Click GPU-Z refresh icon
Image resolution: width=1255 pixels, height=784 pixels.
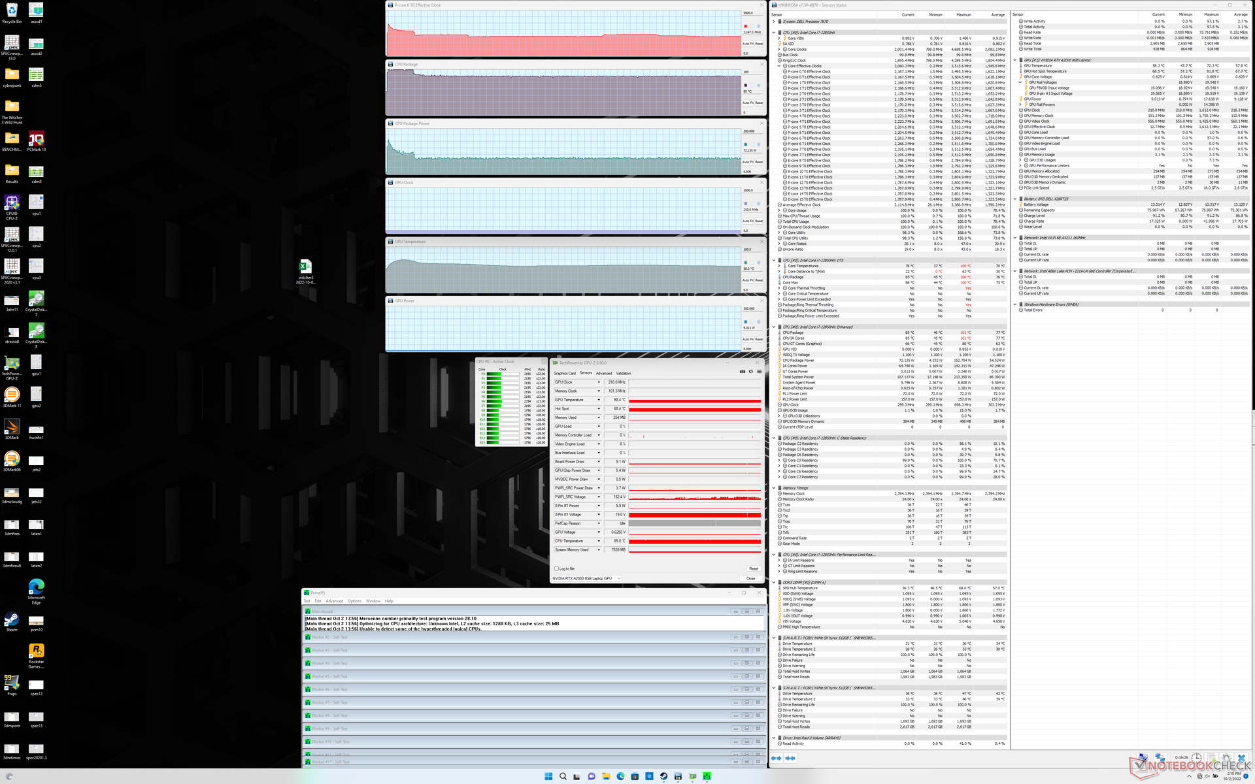[x=750, y=372]
